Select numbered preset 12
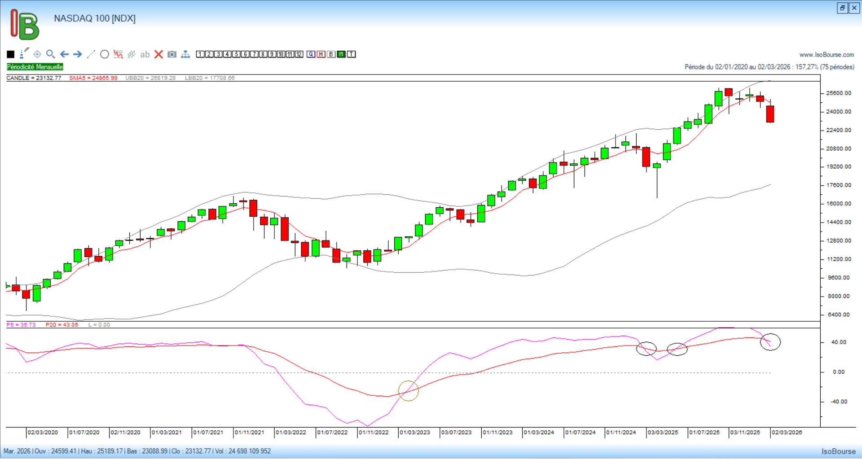This screenshot has height=459, width=862. click(299, 54)
